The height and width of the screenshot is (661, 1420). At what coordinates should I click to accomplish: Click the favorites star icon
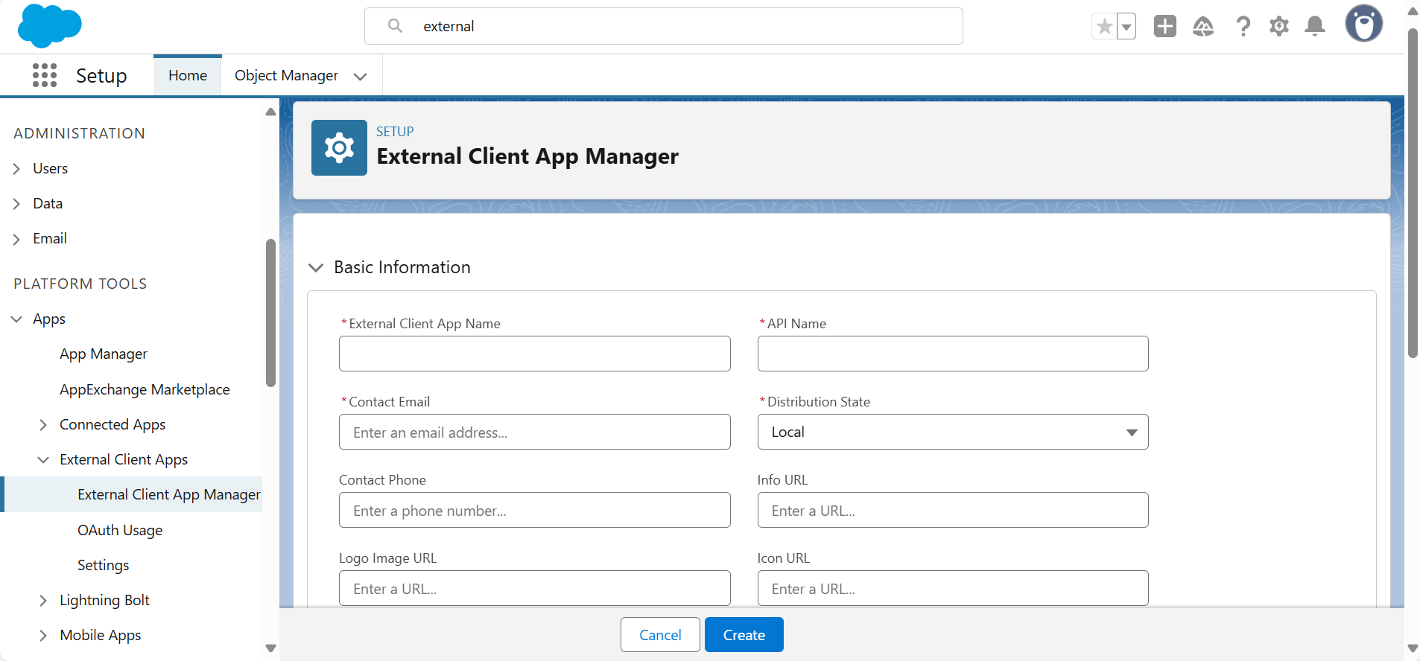(x=1104, y=27)
